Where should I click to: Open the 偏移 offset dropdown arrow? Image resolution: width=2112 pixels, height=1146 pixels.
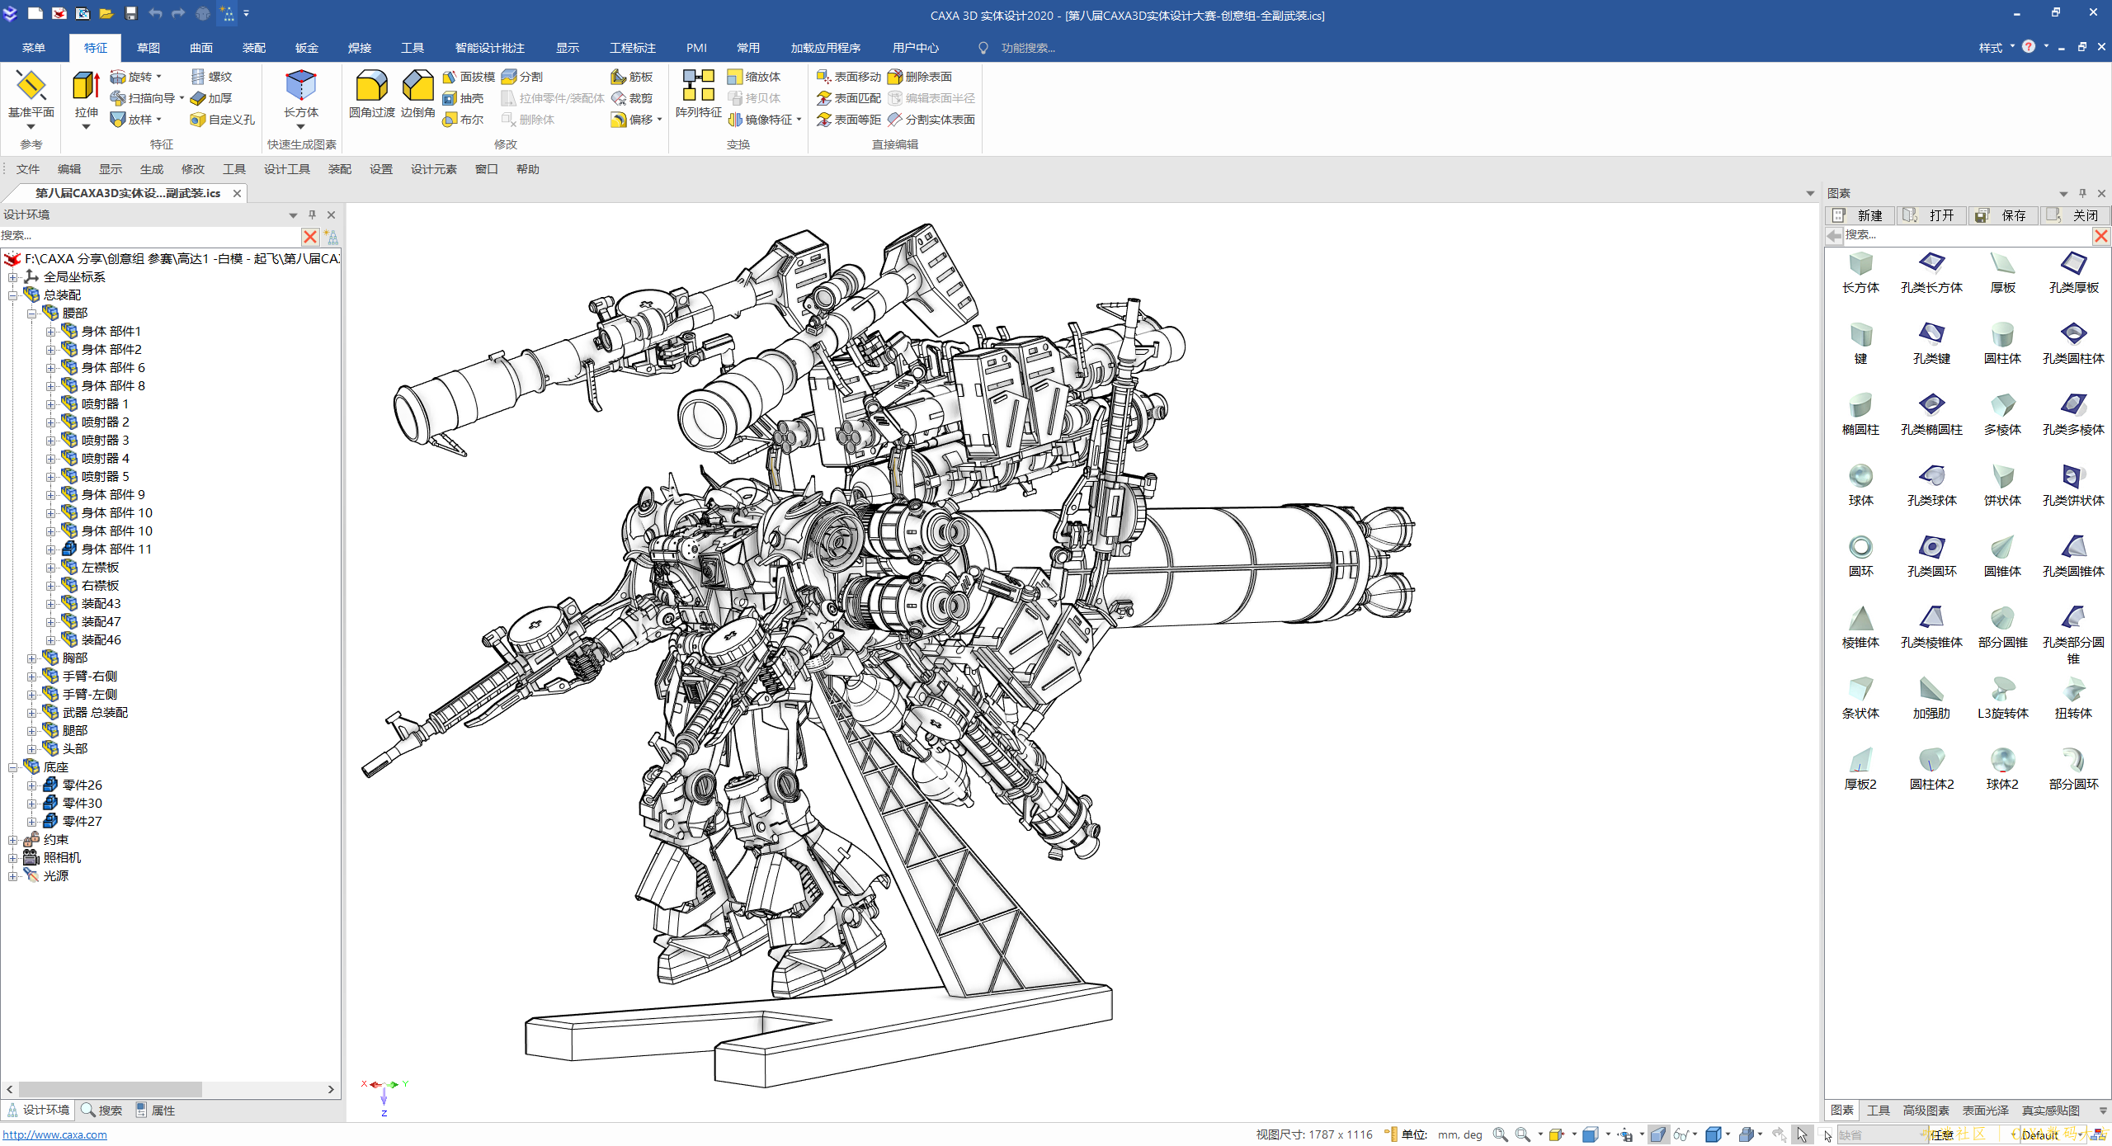point(659,120)
